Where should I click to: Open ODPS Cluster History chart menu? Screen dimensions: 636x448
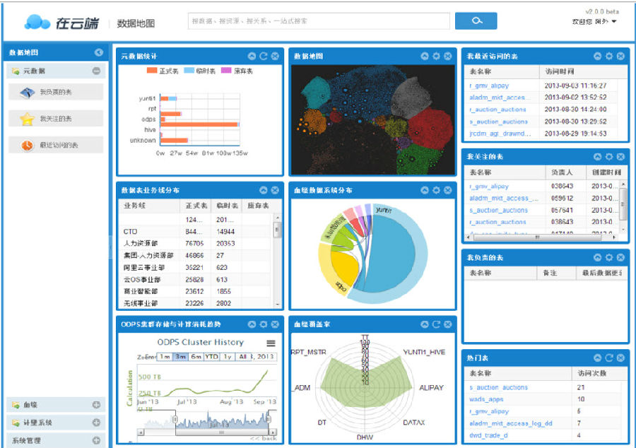(270, 343)
